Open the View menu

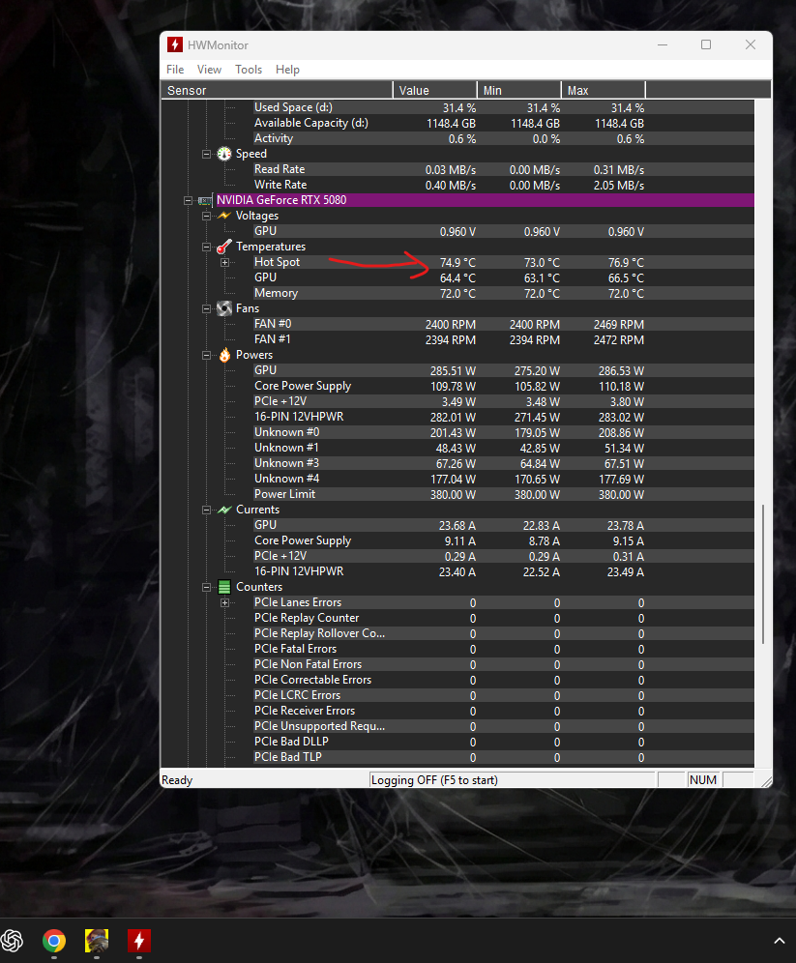coord(209,70)
